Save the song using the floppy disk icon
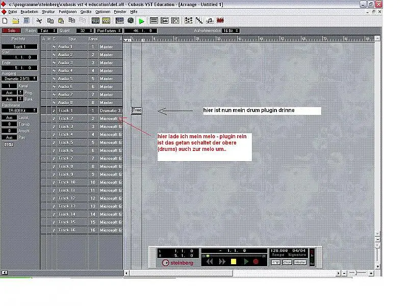This screenshot has width=408, height=306. (28, 21)
